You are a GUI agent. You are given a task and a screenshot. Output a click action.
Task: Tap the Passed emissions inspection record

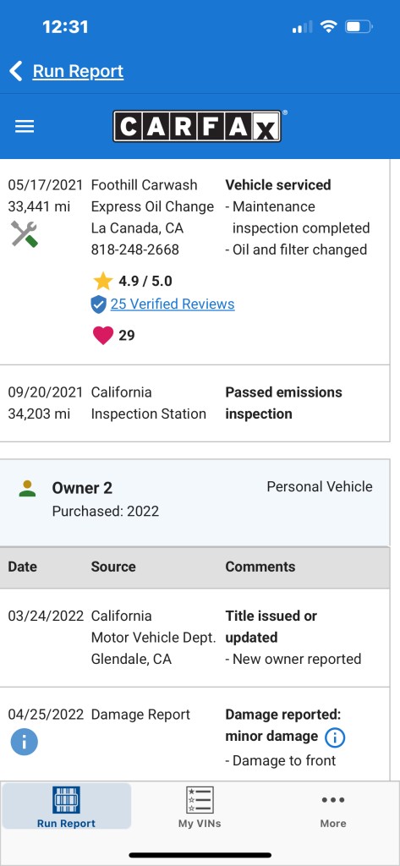tap(195, 403)
